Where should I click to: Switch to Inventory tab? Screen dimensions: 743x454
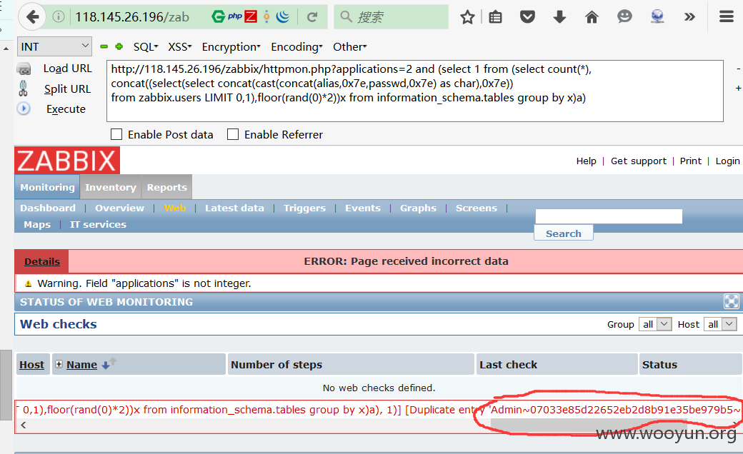[x=111, y=187]
